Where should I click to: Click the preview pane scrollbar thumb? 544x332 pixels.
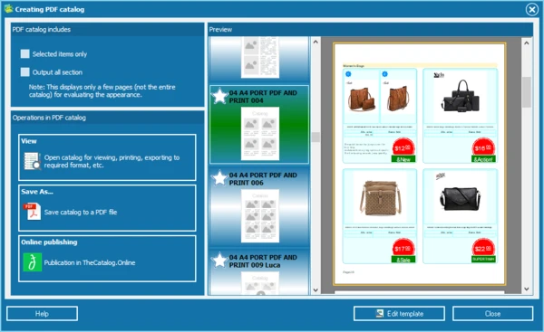(x=527, y=92)
